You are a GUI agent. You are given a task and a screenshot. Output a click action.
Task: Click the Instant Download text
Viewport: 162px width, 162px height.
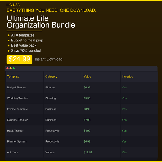click(x=49, y=59)
